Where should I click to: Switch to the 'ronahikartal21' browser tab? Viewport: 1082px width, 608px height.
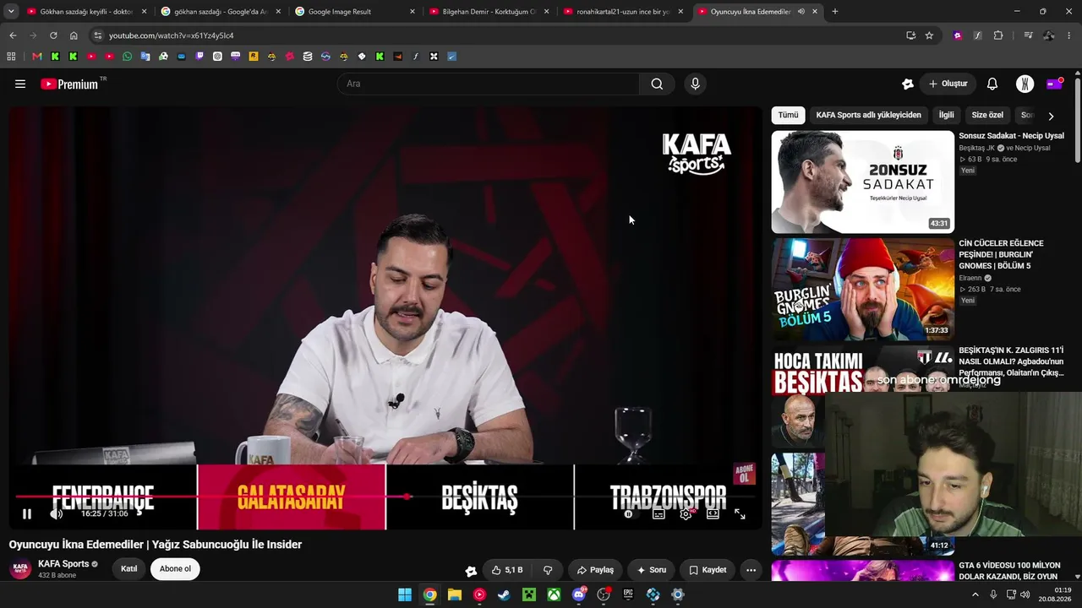(623, 12)
